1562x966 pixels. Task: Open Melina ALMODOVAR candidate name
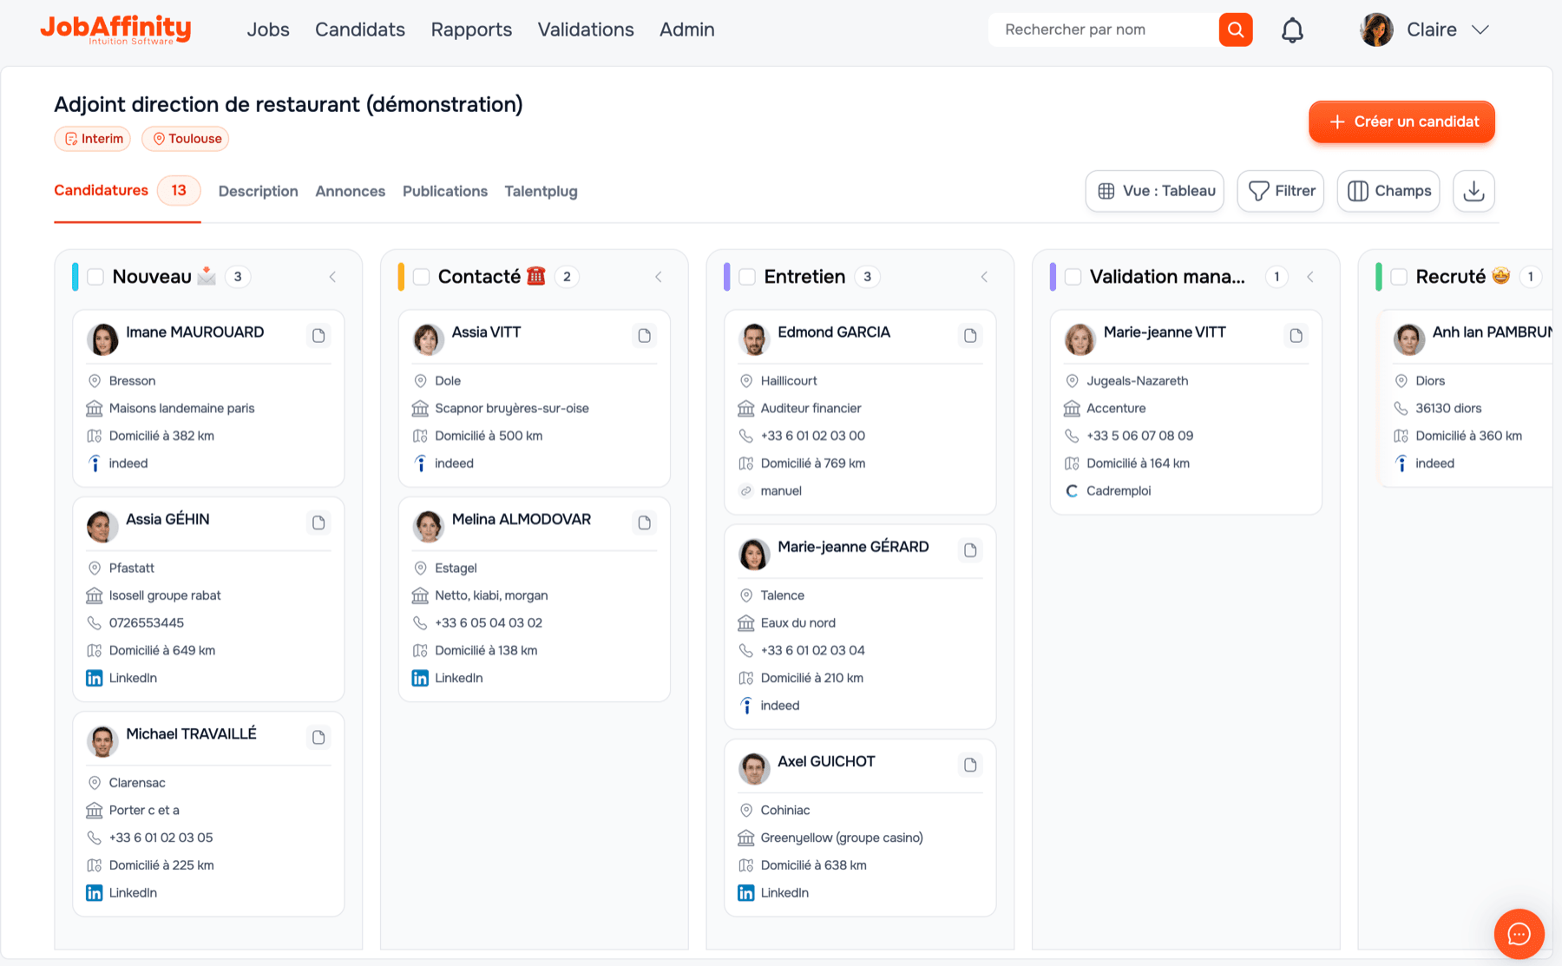pos(522,519)
